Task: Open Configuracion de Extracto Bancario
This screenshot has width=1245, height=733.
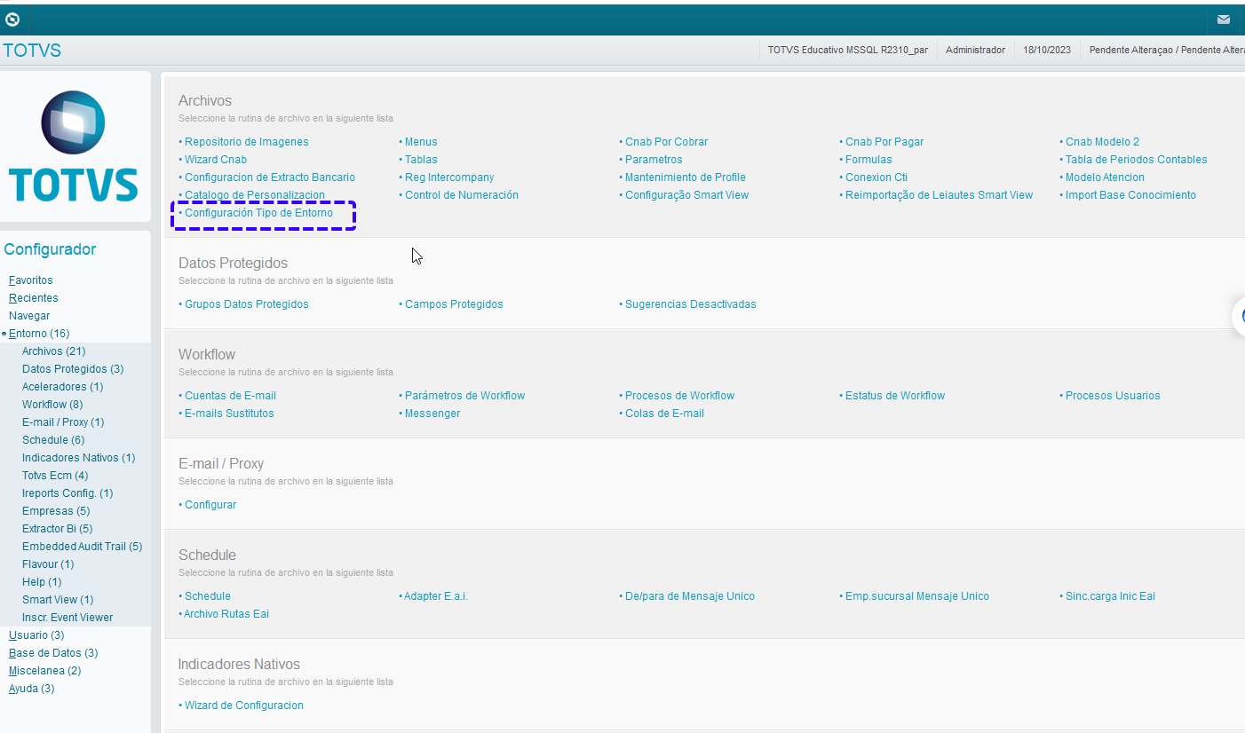Action: (270, 177)
